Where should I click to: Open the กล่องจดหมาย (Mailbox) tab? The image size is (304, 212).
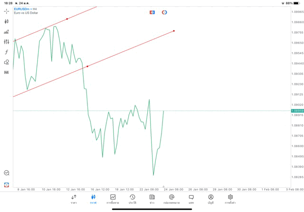click(171, 199)
